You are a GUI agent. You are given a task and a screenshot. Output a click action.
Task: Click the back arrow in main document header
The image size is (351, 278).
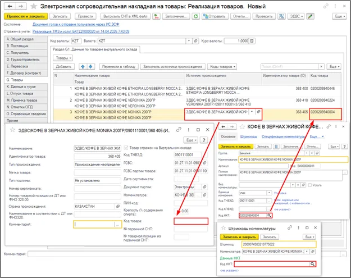[10, 6]
